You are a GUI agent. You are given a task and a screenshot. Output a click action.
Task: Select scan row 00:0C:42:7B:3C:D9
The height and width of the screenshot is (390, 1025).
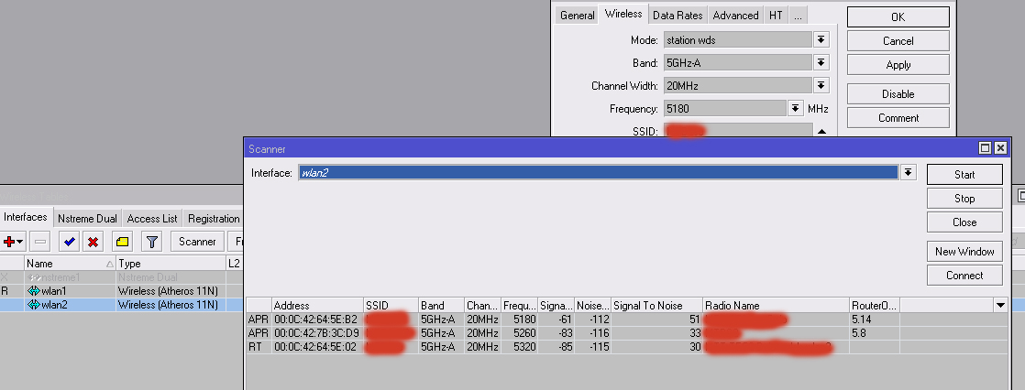point(626,333)
